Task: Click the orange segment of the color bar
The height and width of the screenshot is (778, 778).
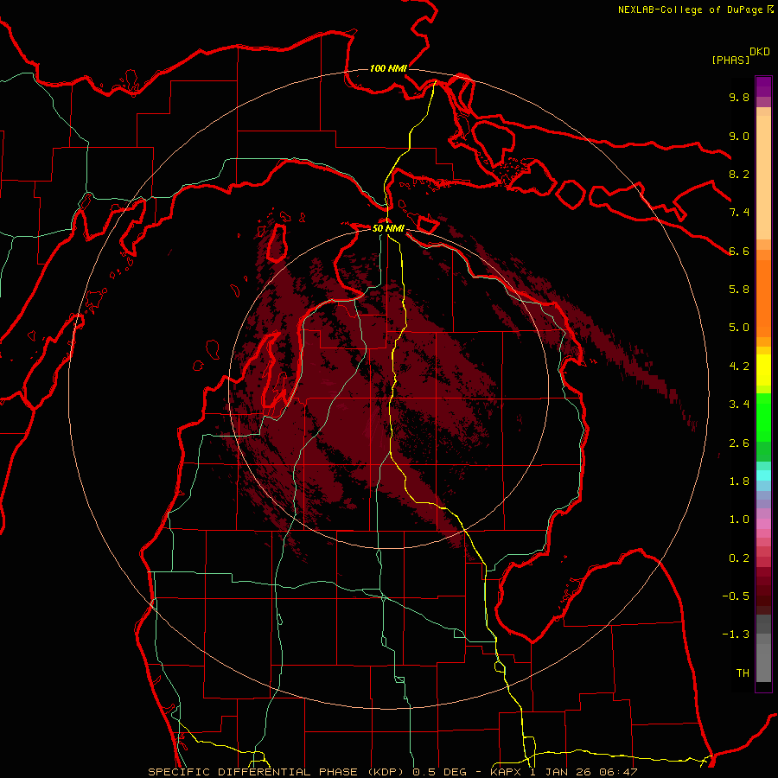Action: point(763,299)
